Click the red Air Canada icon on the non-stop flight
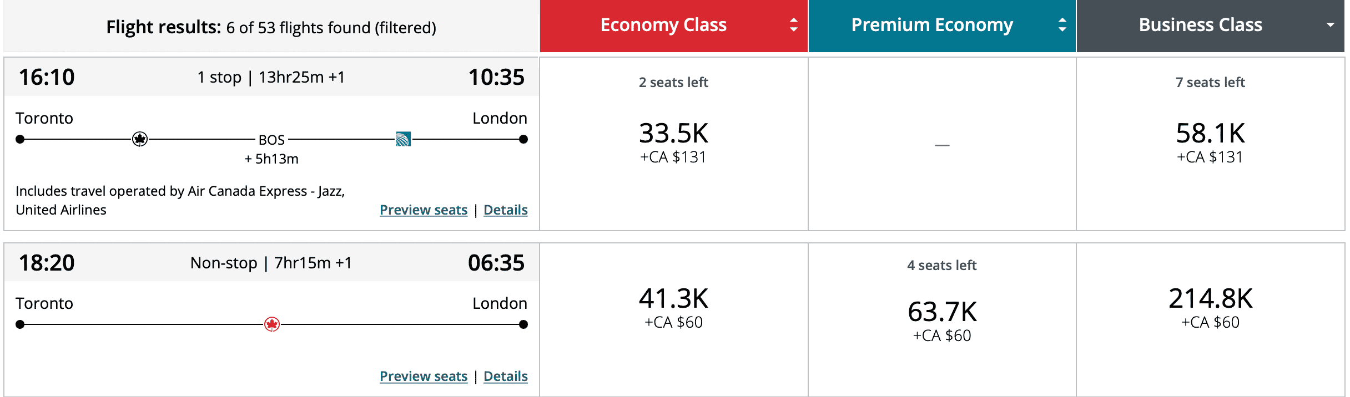This screenshot has height=397, width=1350. [x=272, y=324]
